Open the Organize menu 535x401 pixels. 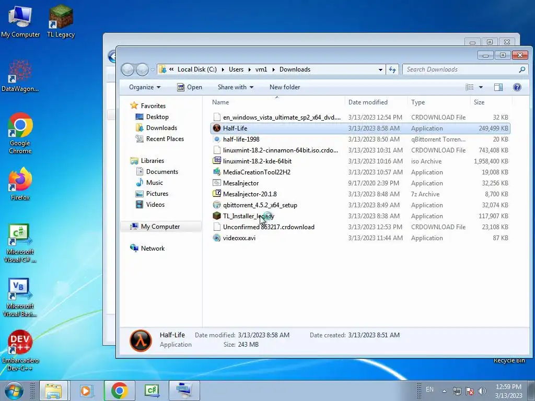pos(145,87)
